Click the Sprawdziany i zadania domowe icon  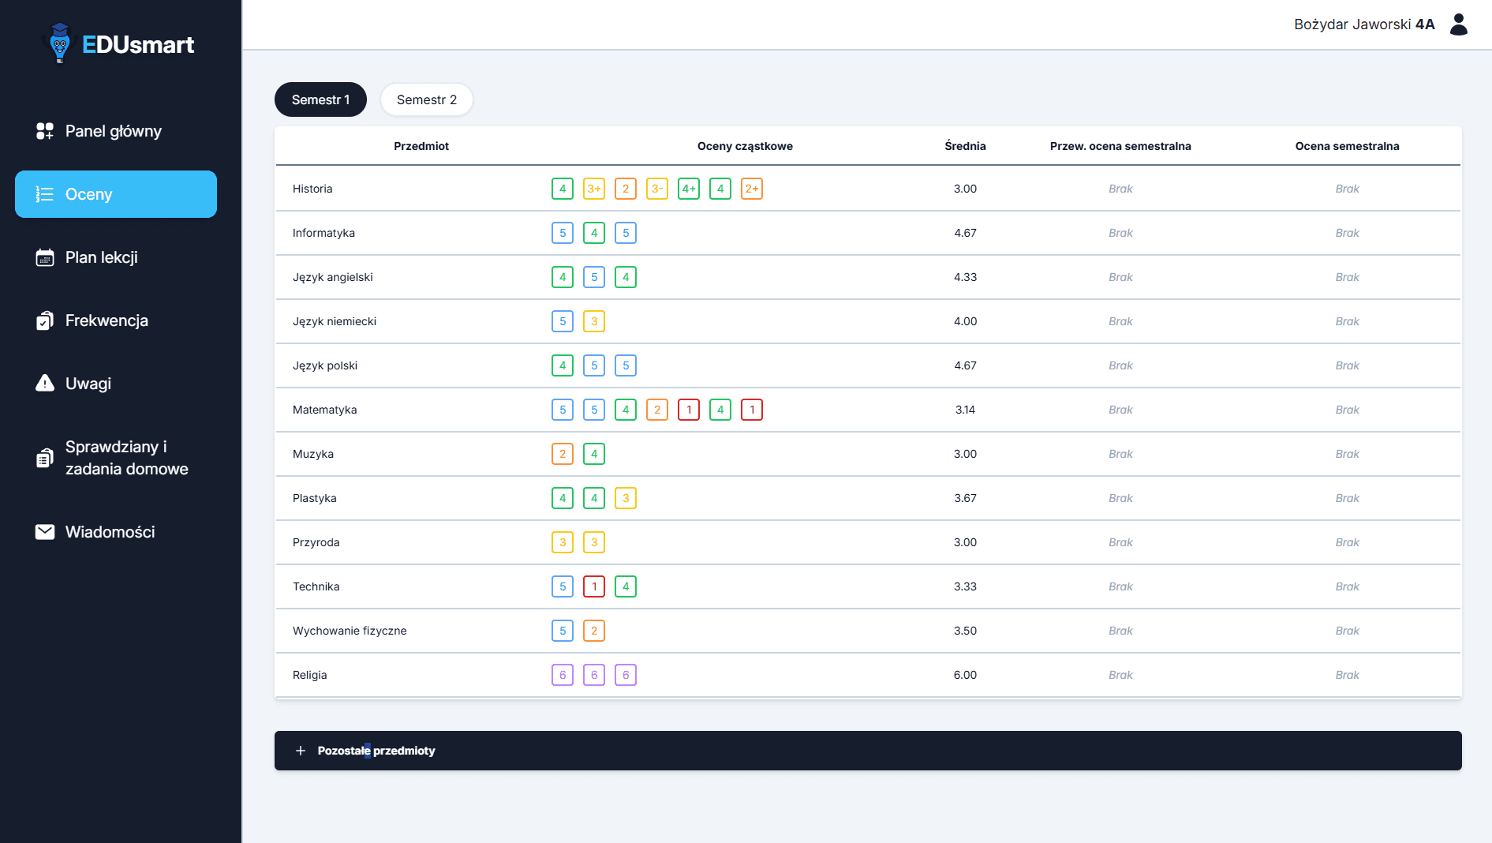pos(45,458)
